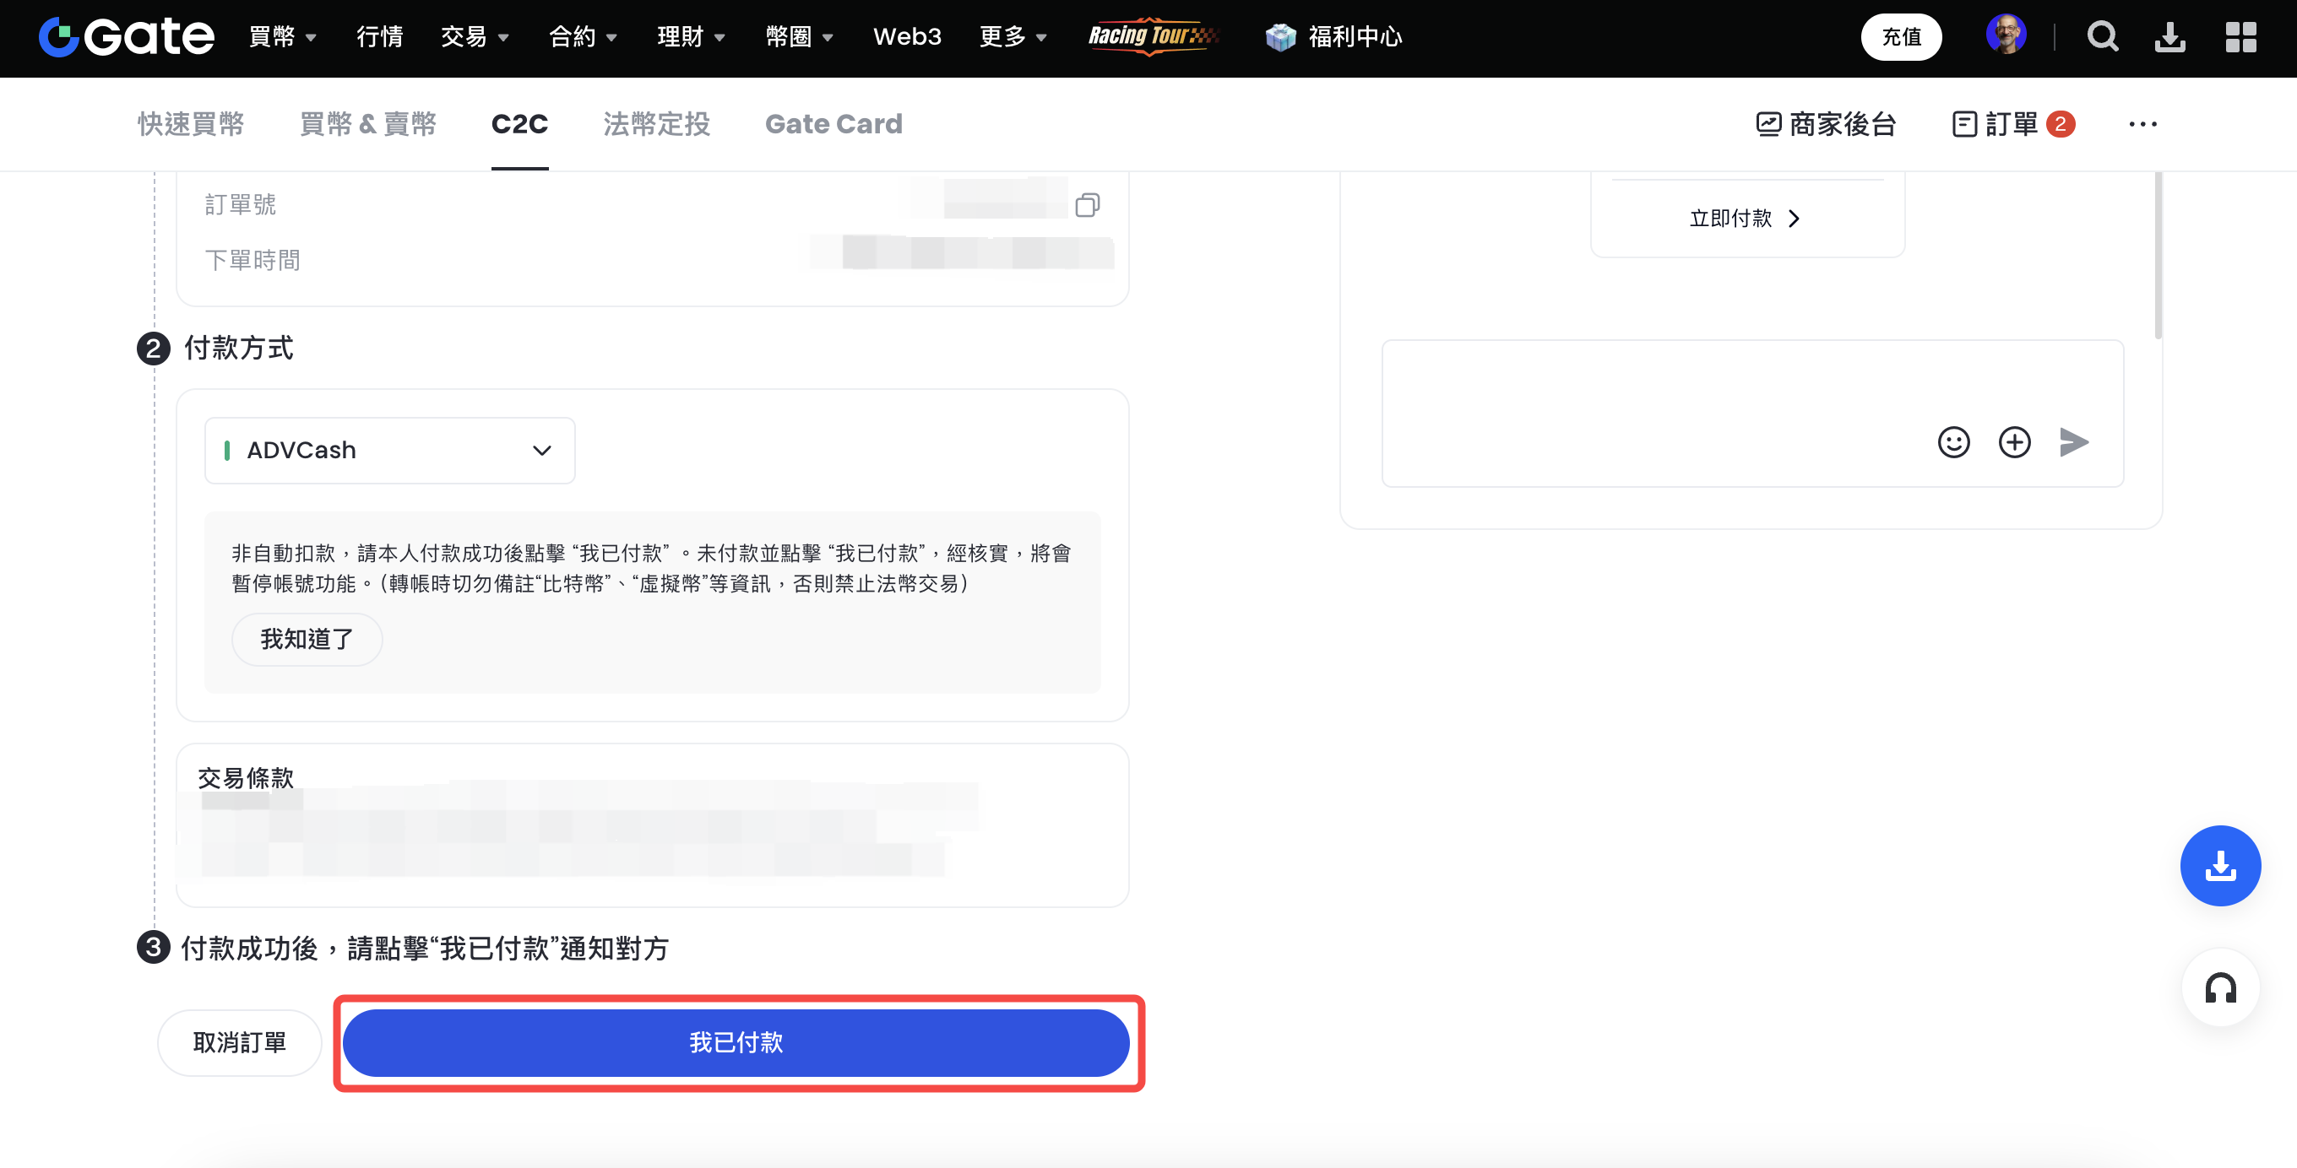
Task: Click into the chat message input box
Action: pyautogui.click(x=1649, y=392)
